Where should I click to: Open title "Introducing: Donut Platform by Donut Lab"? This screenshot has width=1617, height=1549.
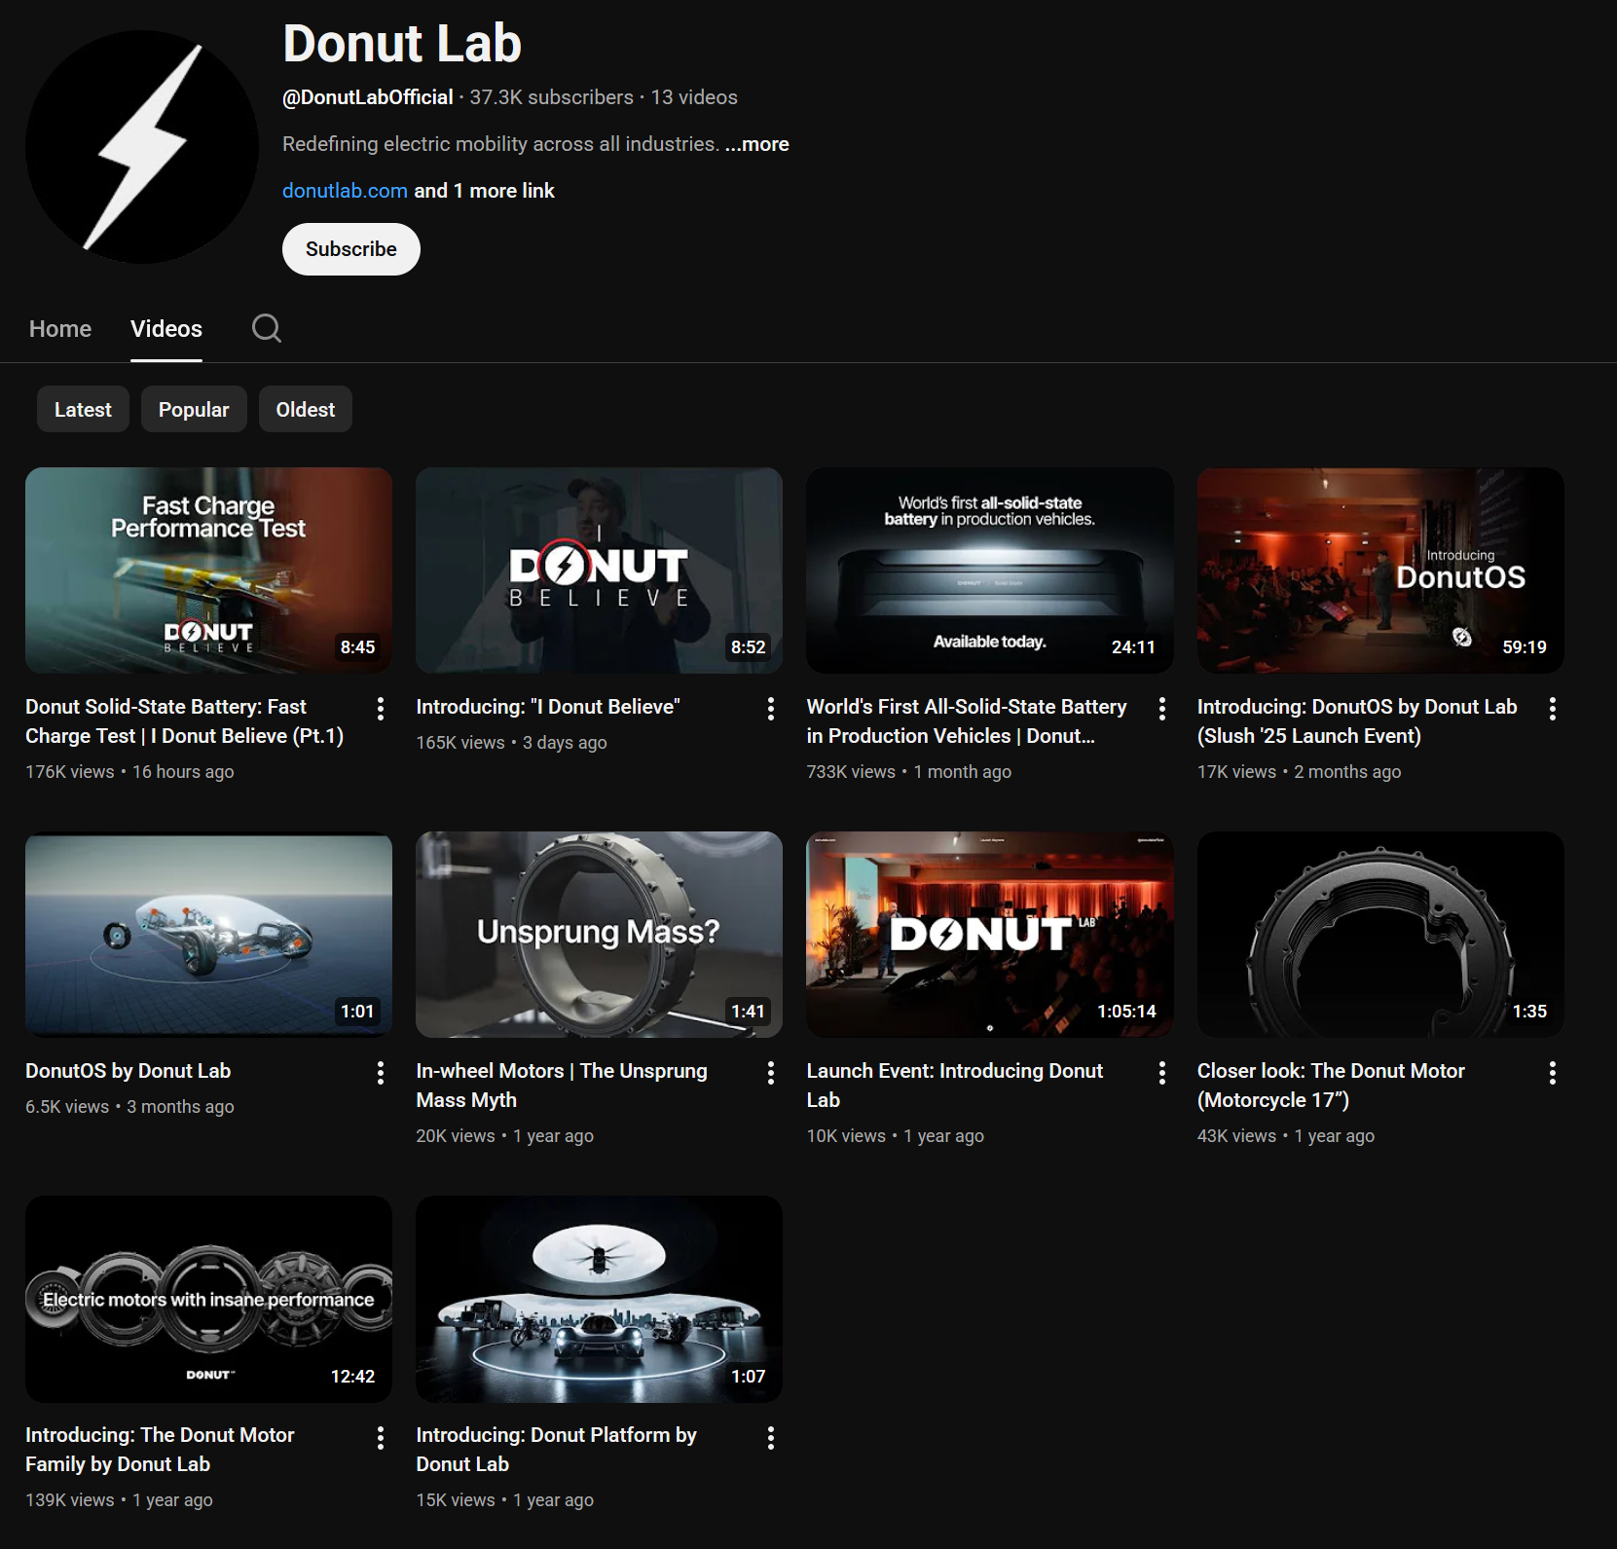(x=556, y=1450)
